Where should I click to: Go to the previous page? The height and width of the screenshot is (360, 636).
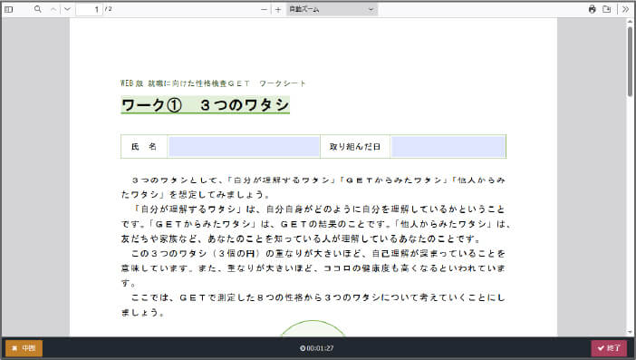click(x=53, y=9)
